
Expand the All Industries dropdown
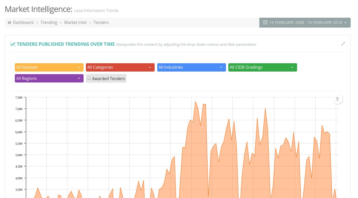pyautogui.click(x=192, y=67)
